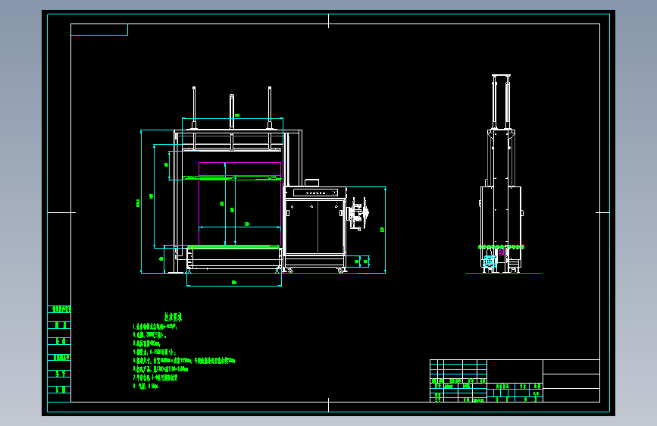This screenshot has height=426, width=657.
Task: Click the green roller row in the side view
Action: pos(501,247)
